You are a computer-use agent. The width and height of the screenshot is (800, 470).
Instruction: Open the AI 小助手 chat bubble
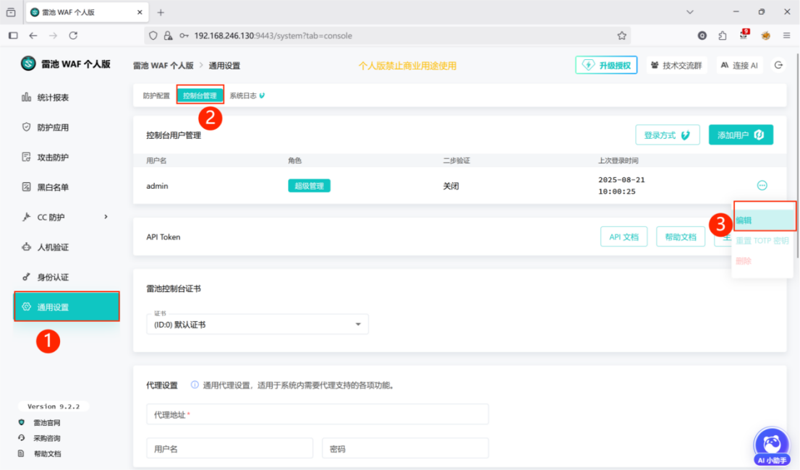point(772,445)
